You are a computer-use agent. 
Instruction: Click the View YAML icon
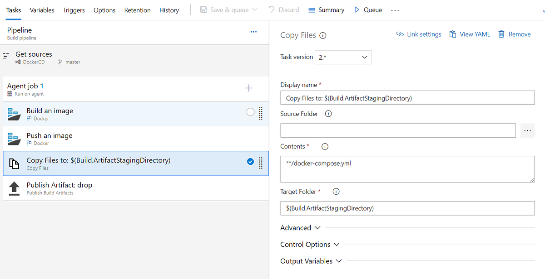[x=452, y=34]
